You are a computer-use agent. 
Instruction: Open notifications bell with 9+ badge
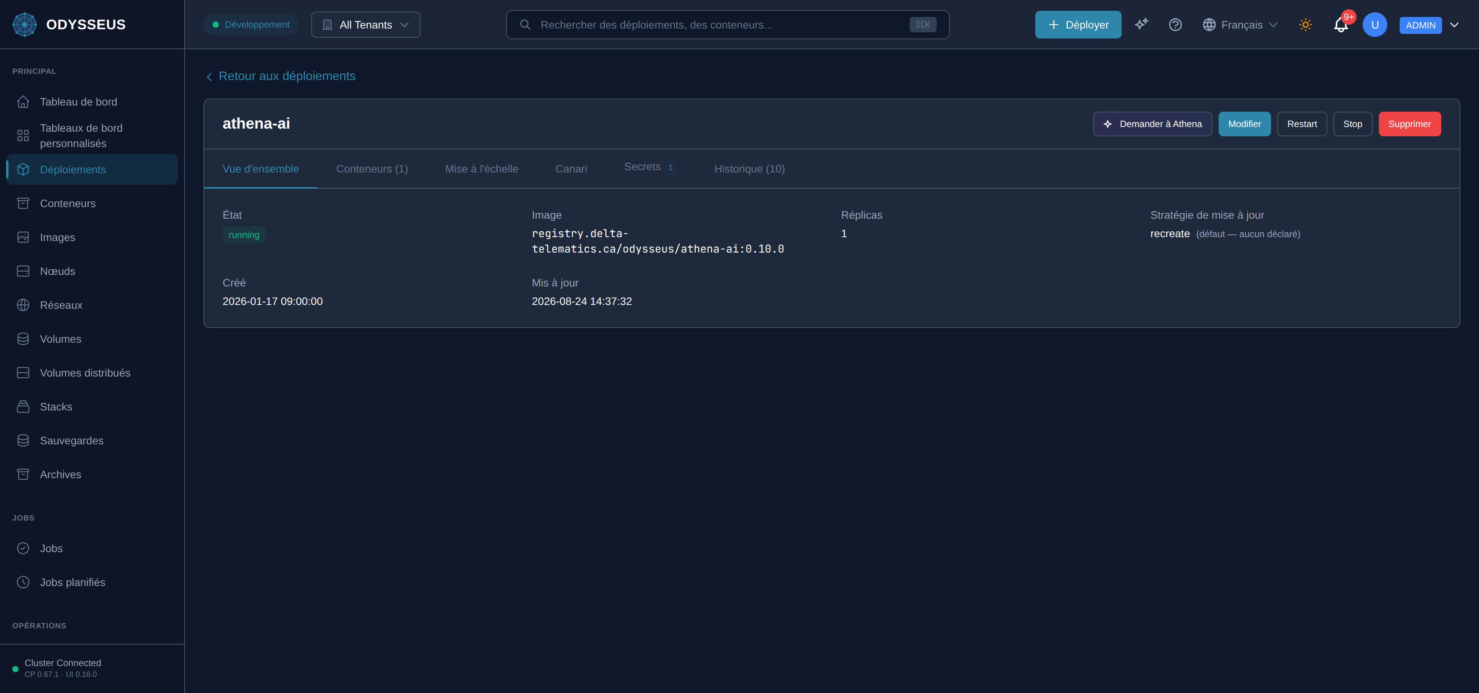1341,25
